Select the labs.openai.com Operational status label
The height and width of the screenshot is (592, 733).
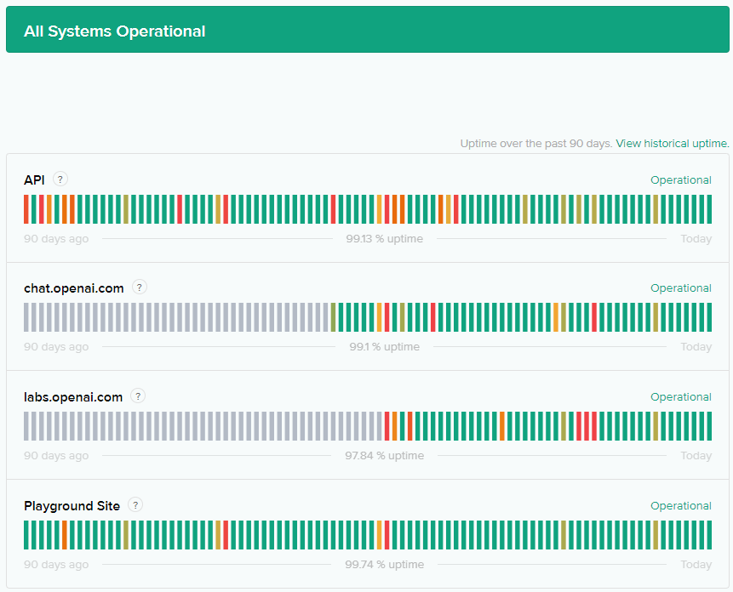[x=681, y=397]
